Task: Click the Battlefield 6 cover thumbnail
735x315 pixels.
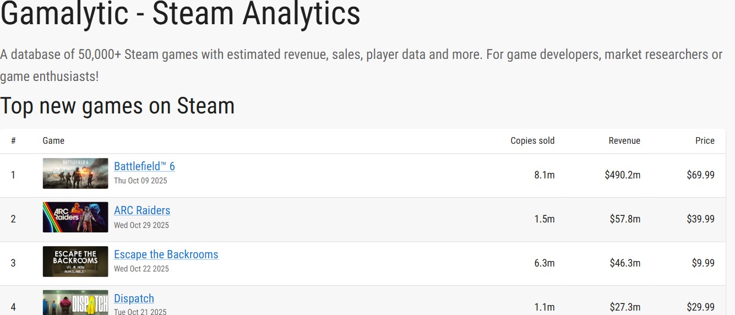Action: point(75,173)
